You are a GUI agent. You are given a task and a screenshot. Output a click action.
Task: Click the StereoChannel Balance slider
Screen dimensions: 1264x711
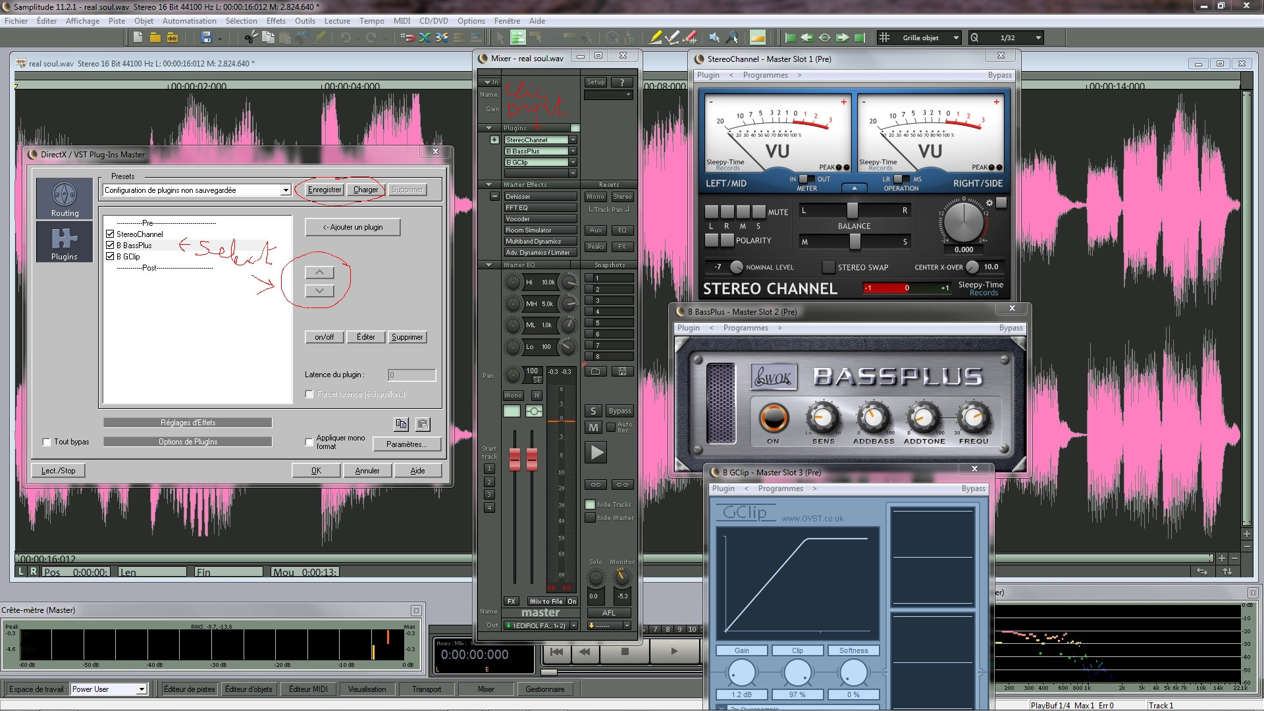(852, 211)
